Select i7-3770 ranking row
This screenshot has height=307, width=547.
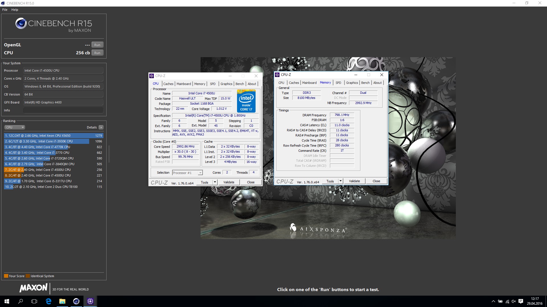(54, 153)
